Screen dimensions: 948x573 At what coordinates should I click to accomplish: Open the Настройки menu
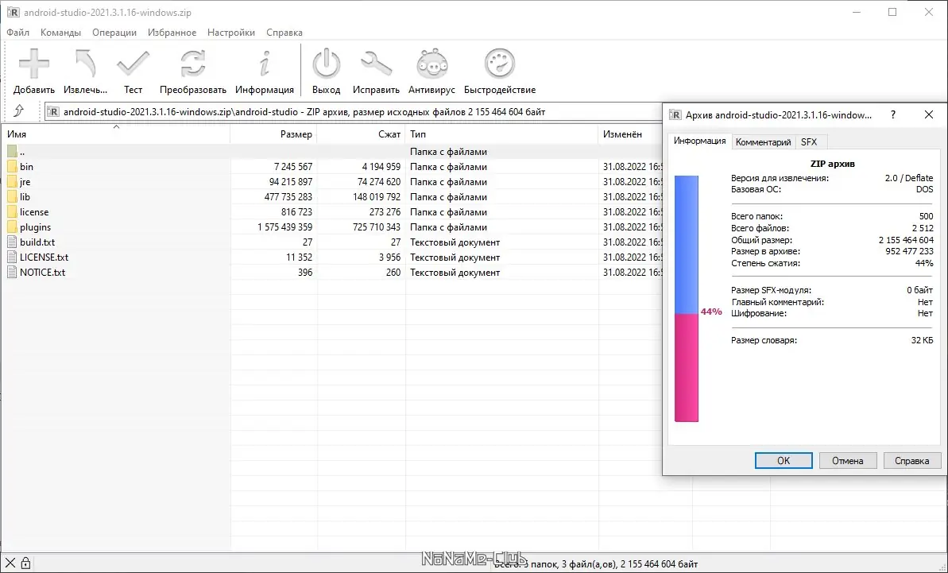click(x=230, y=33)
